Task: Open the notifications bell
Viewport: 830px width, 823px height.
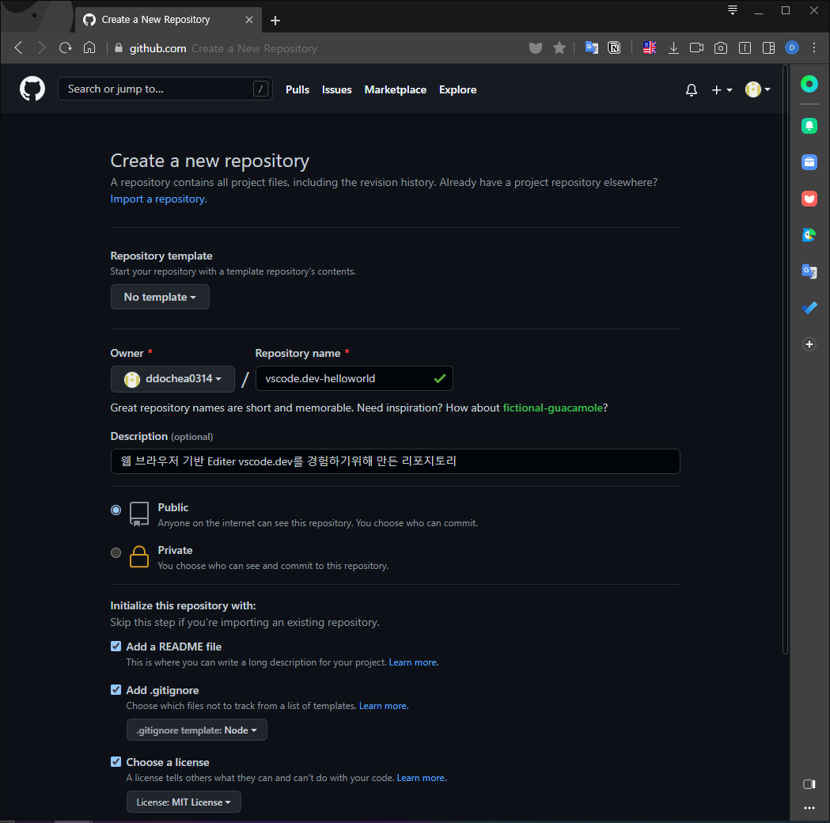Action: point(691,90)
